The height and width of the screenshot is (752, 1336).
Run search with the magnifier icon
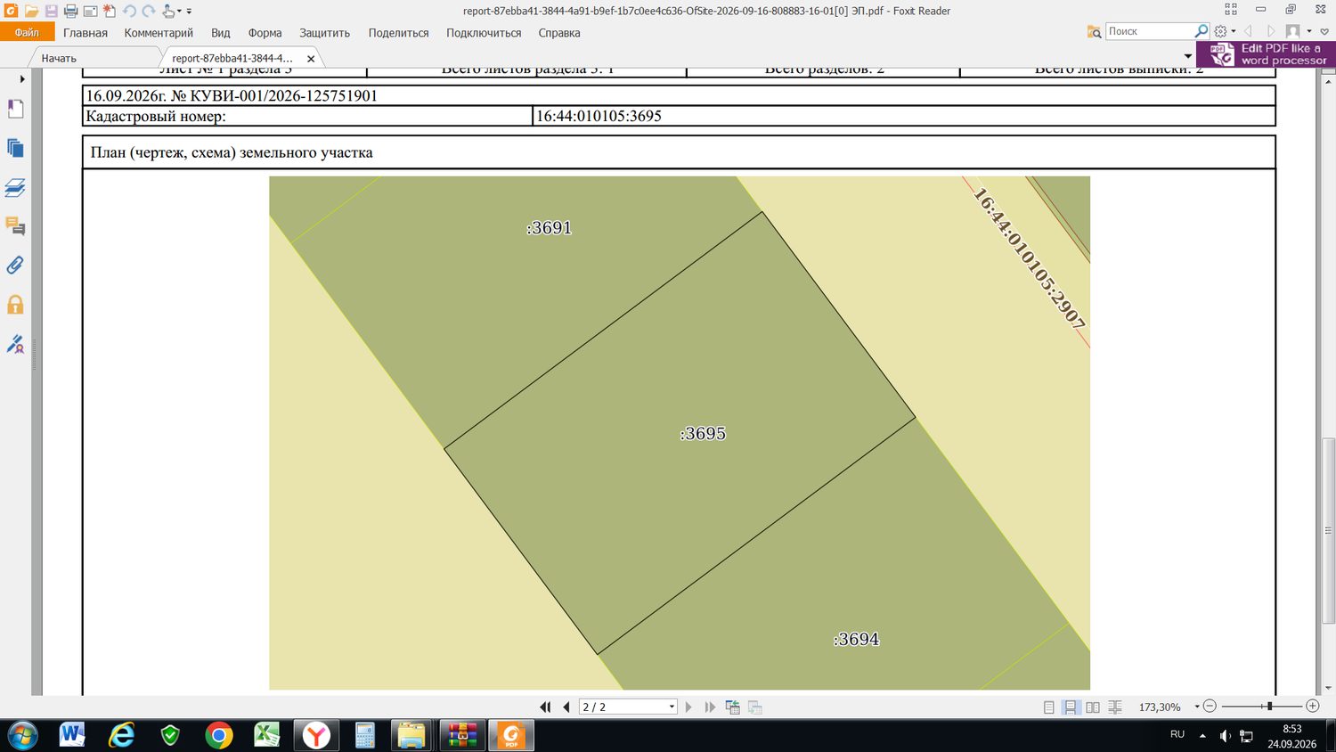point(1202,31)
